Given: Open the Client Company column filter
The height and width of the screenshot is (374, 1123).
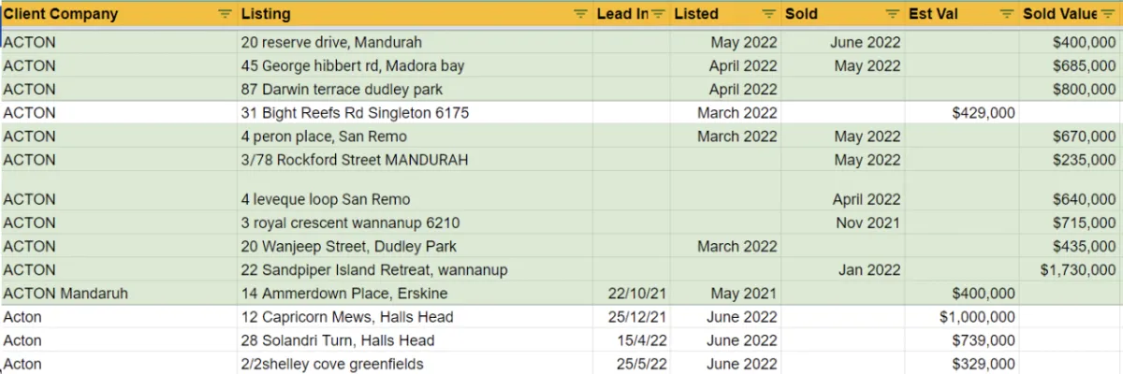Looking at the screenshot, I should [x=225, y=14].
